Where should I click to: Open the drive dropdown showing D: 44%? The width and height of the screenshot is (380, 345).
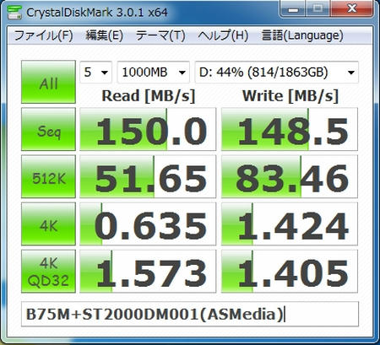(277, 73)
